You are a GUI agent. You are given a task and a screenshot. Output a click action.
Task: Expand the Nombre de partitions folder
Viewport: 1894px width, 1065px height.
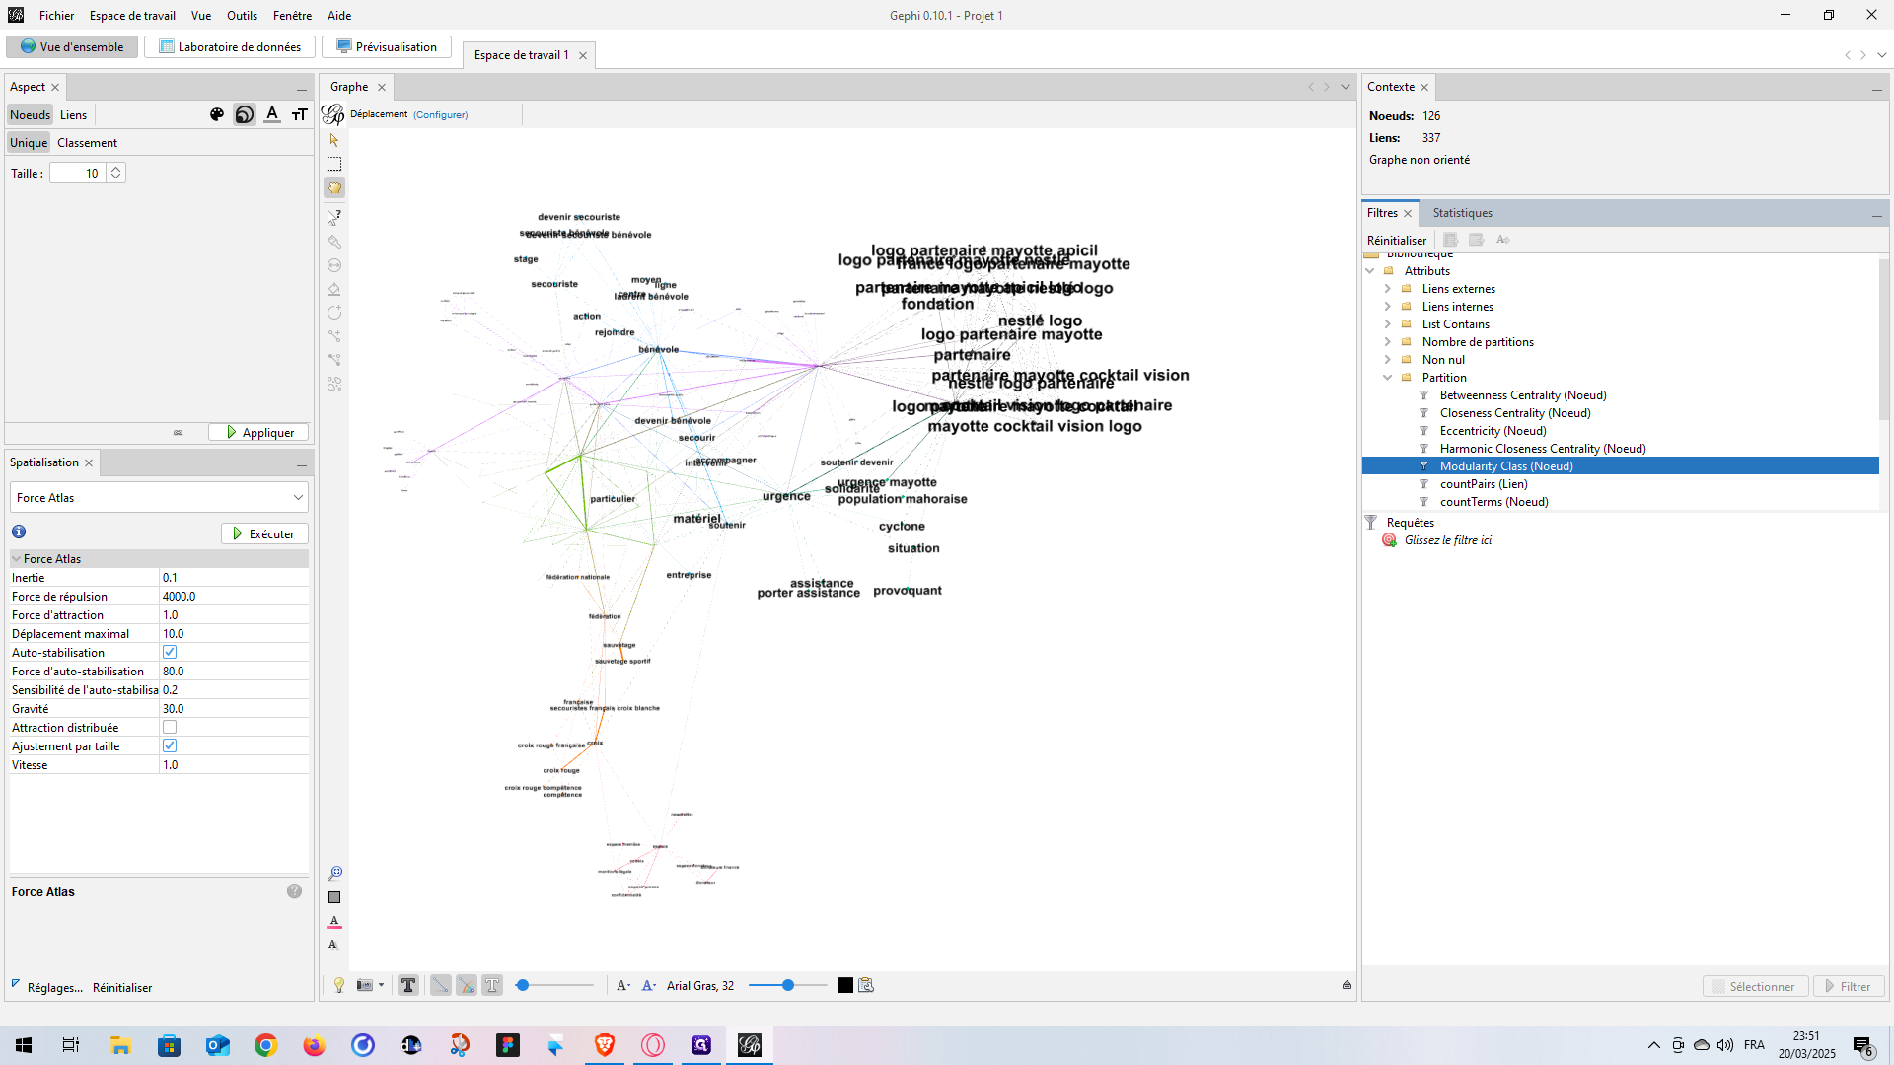pos(1388,342)
